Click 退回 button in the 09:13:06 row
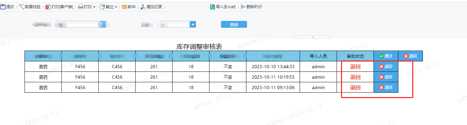Image resolution: width=467 pixels, height=125 pixels. pyautogui.click(x=386, y=87)
